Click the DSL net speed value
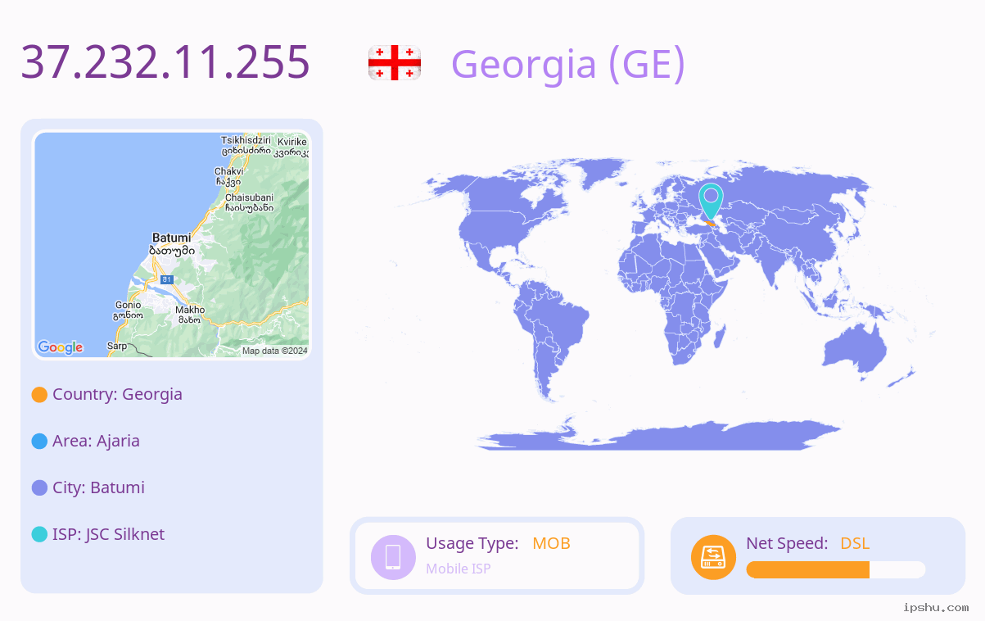 [855, 543]
